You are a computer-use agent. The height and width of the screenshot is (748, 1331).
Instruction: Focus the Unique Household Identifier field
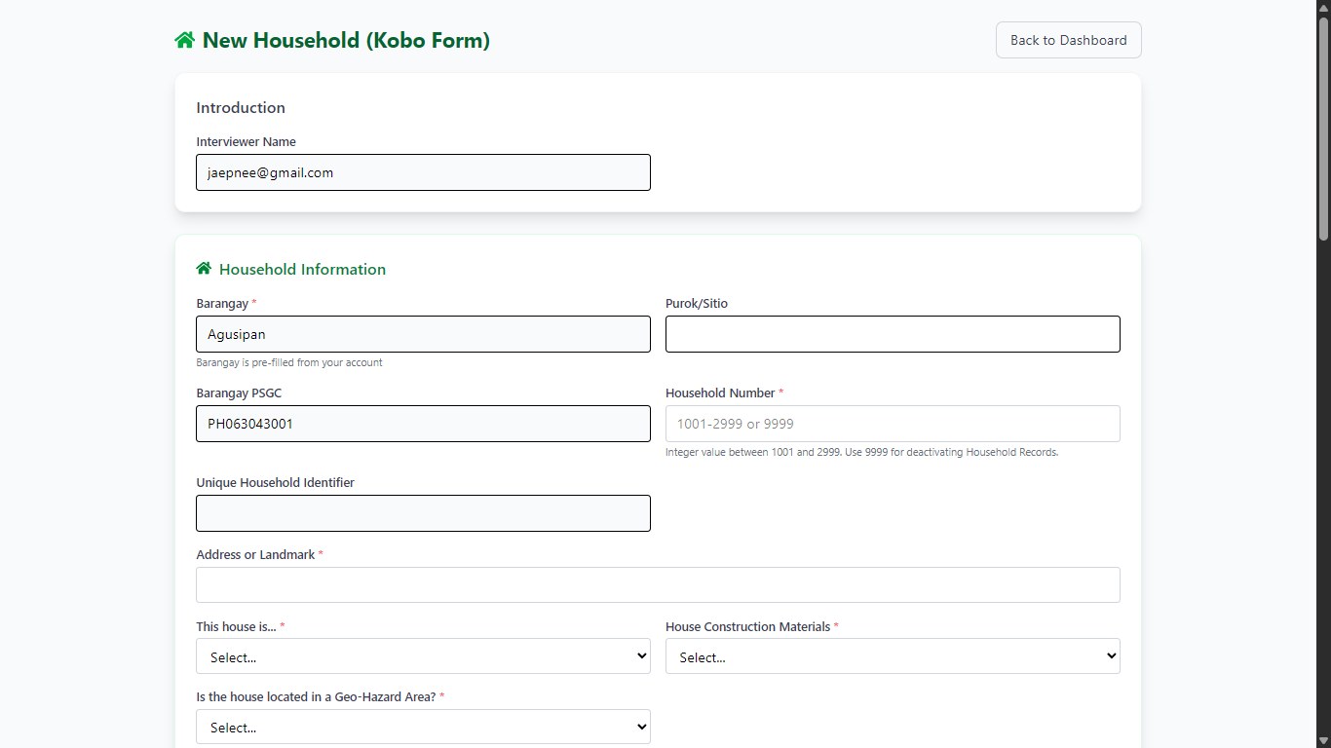(423, 513)
